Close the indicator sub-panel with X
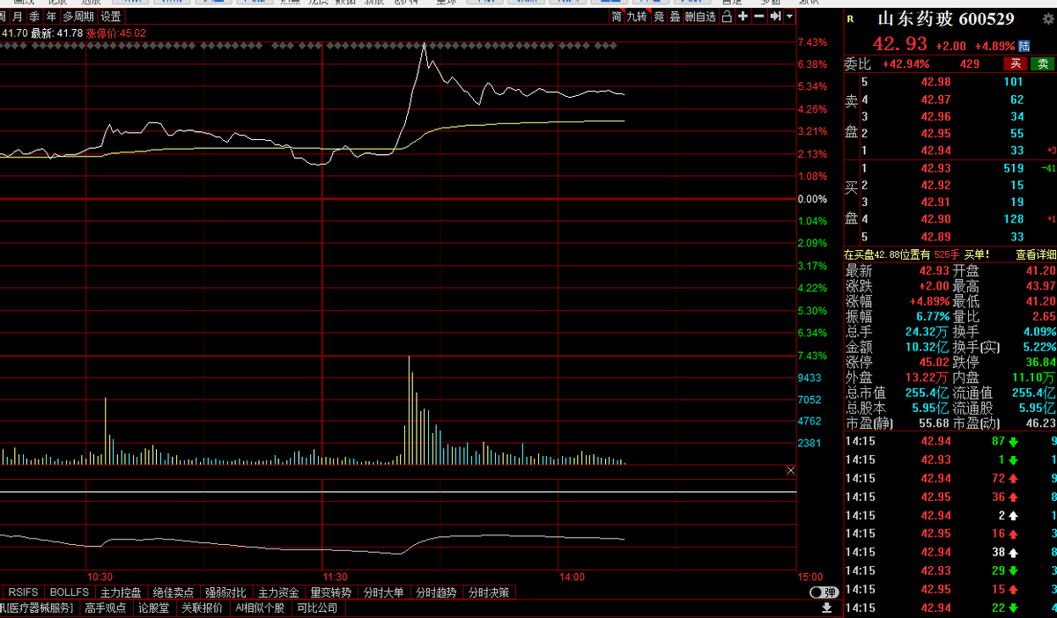 [x=790, y=471]
